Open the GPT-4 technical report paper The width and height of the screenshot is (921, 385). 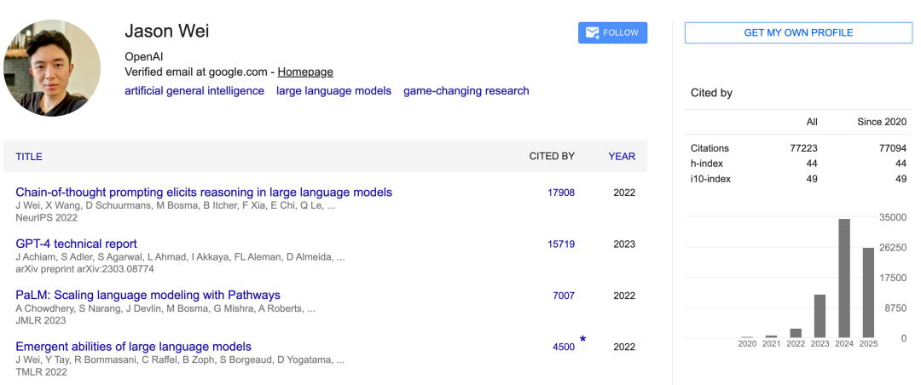77,244
